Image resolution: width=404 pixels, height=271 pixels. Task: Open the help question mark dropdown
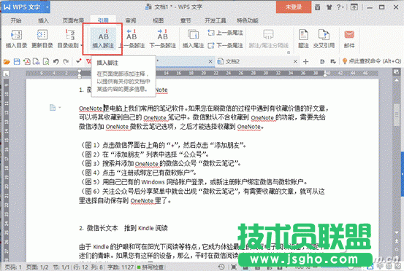click(340, 7)
